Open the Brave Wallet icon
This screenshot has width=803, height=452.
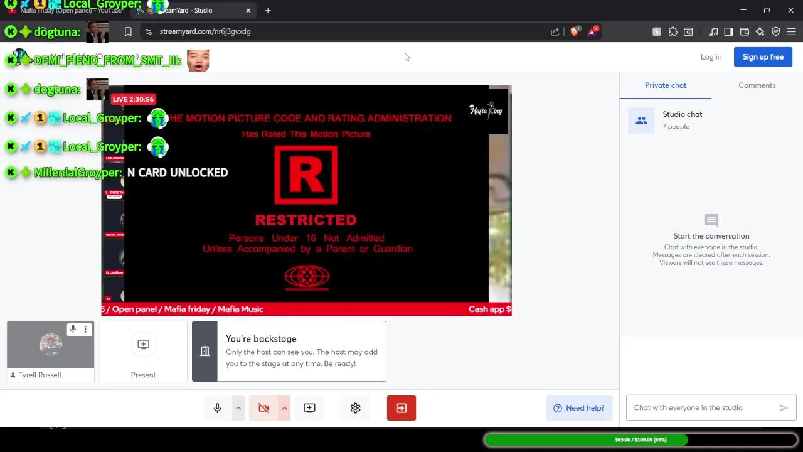pyautogui.click(x=745, y=31)
